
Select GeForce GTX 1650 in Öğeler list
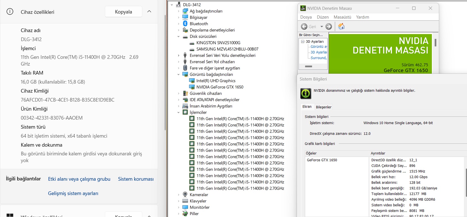coord(322,160)
